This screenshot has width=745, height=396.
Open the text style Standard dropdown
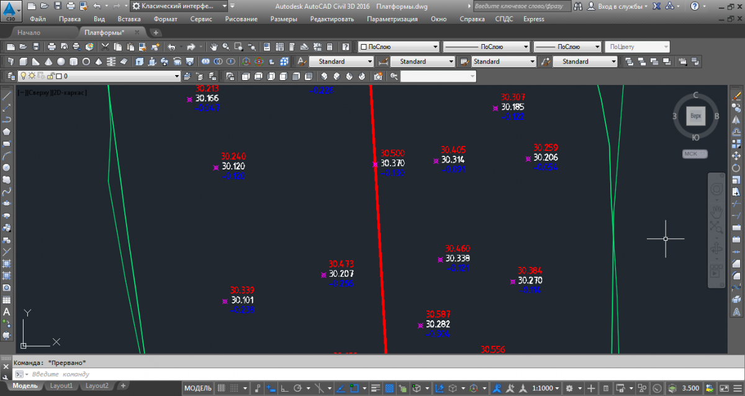click(x=342, y=61)
